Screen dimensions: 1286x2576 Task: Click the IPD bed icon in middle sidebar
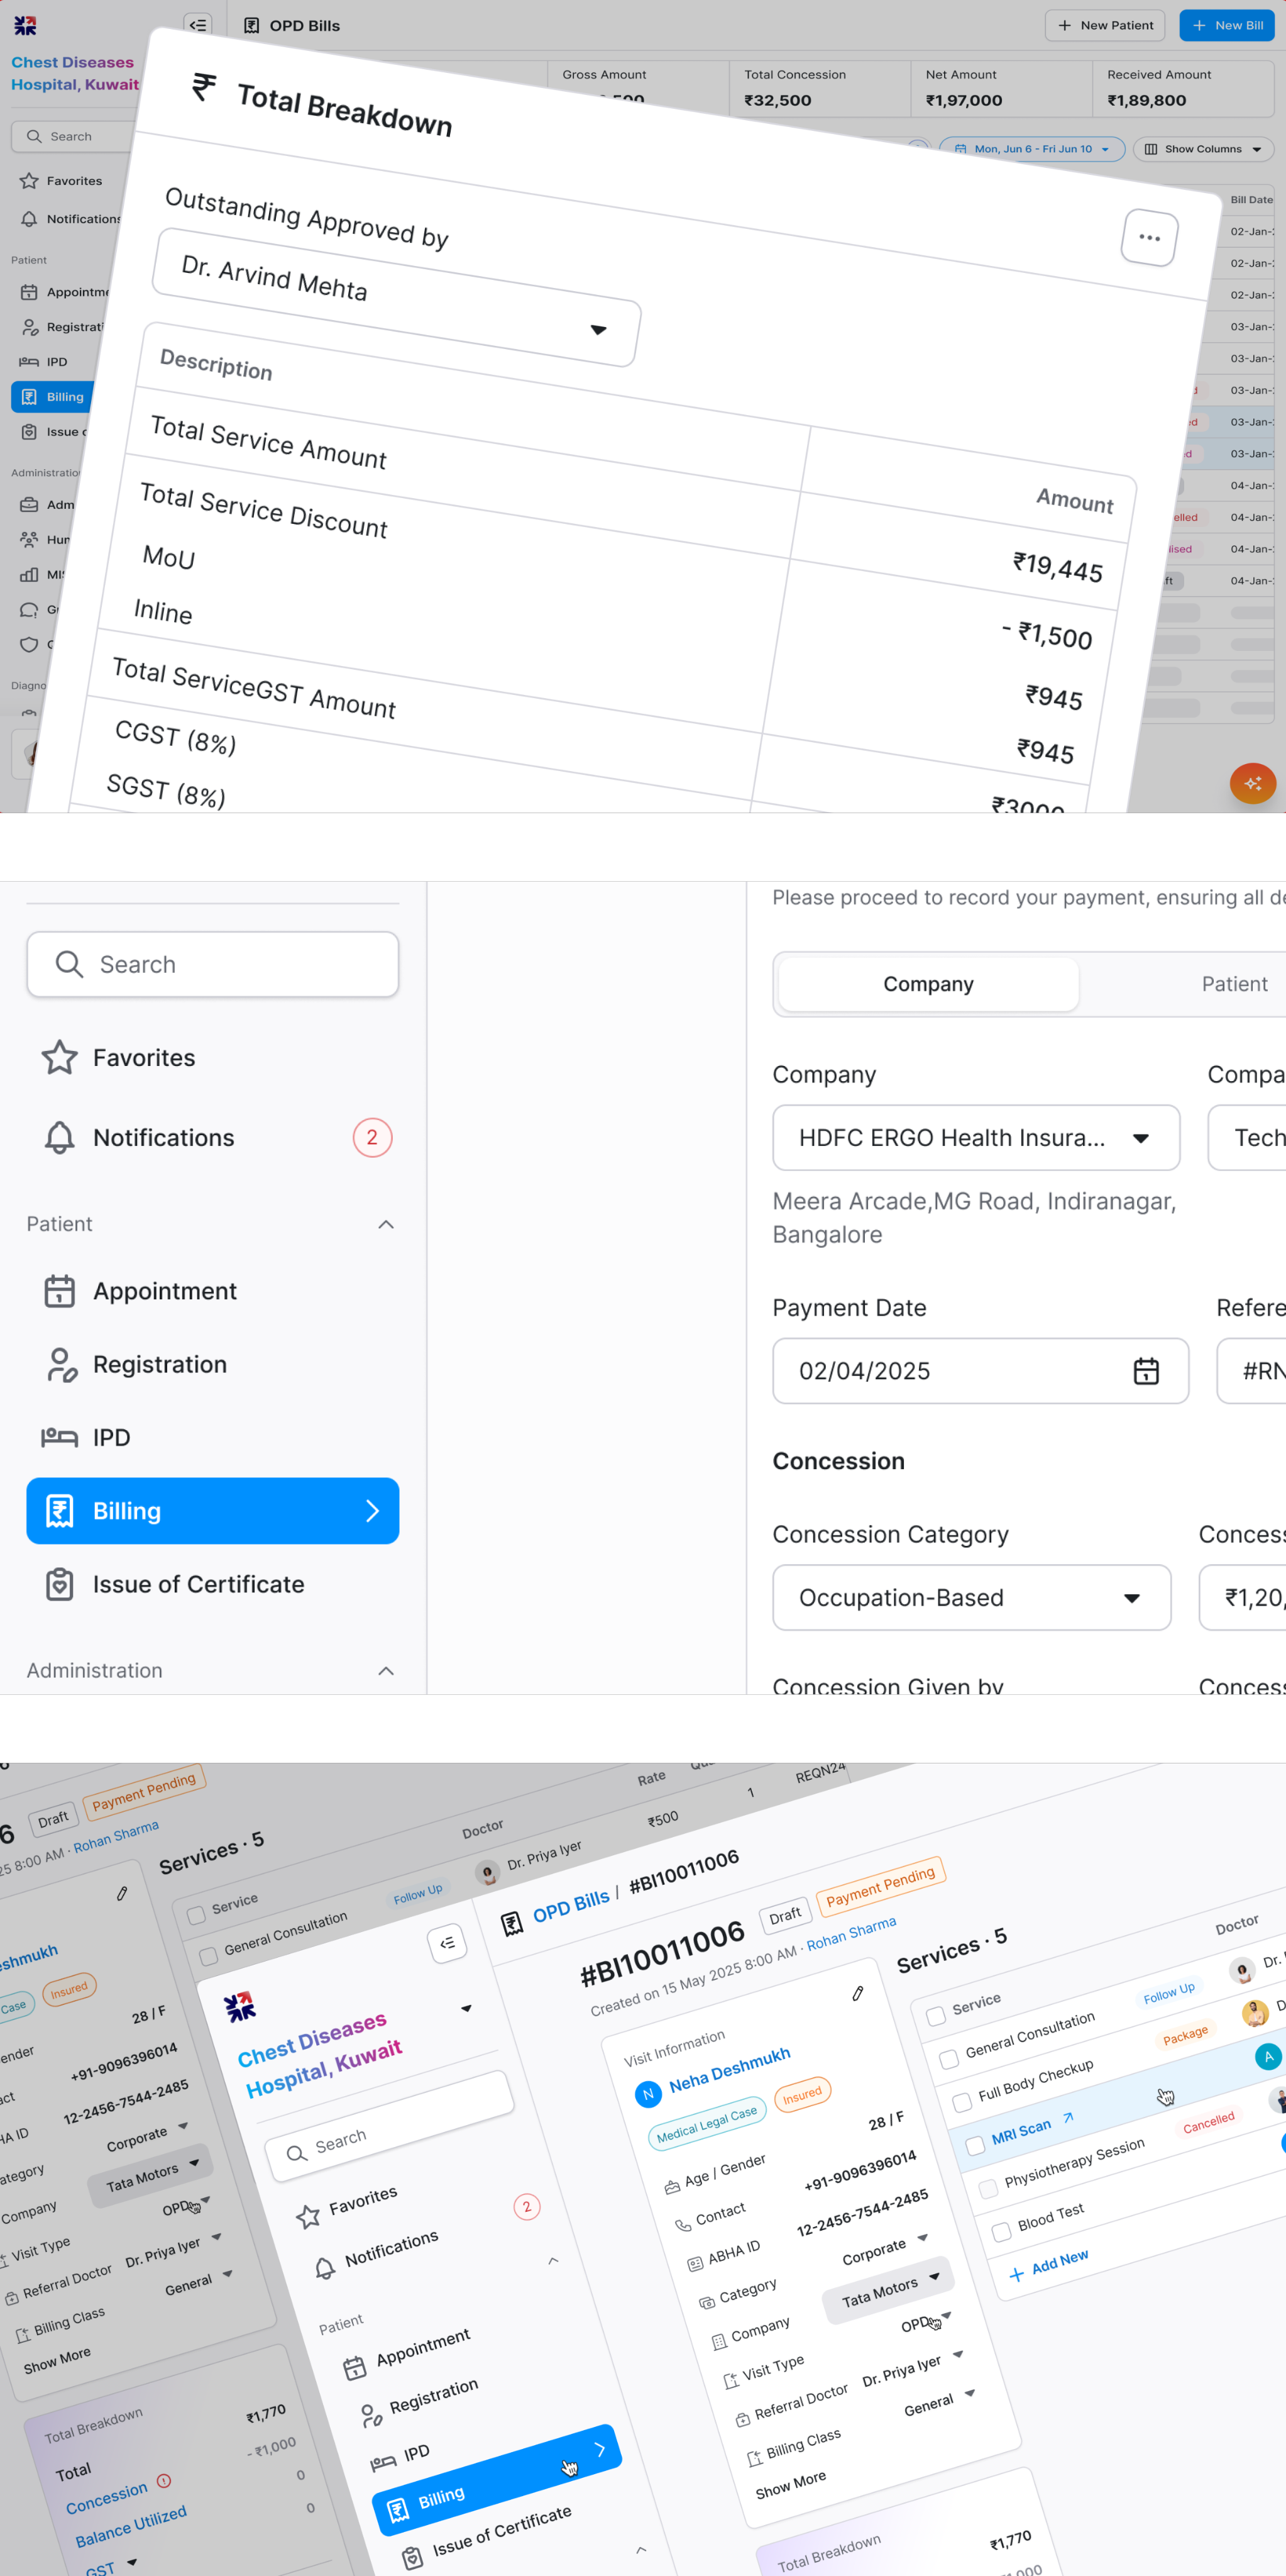point(60,1437)
